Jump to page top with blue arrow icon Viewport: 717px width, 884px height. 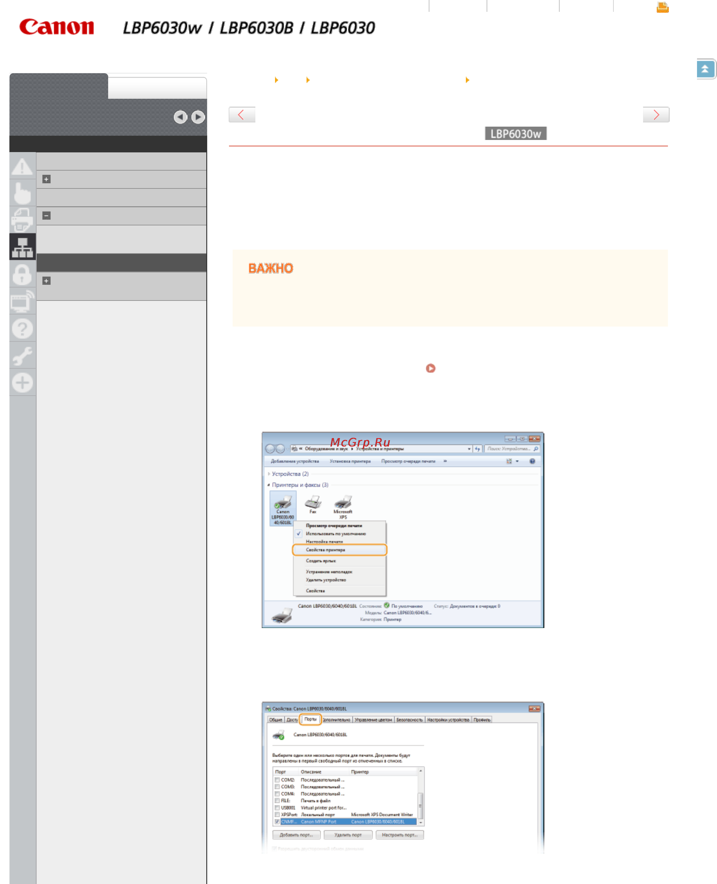click(705, 69)
